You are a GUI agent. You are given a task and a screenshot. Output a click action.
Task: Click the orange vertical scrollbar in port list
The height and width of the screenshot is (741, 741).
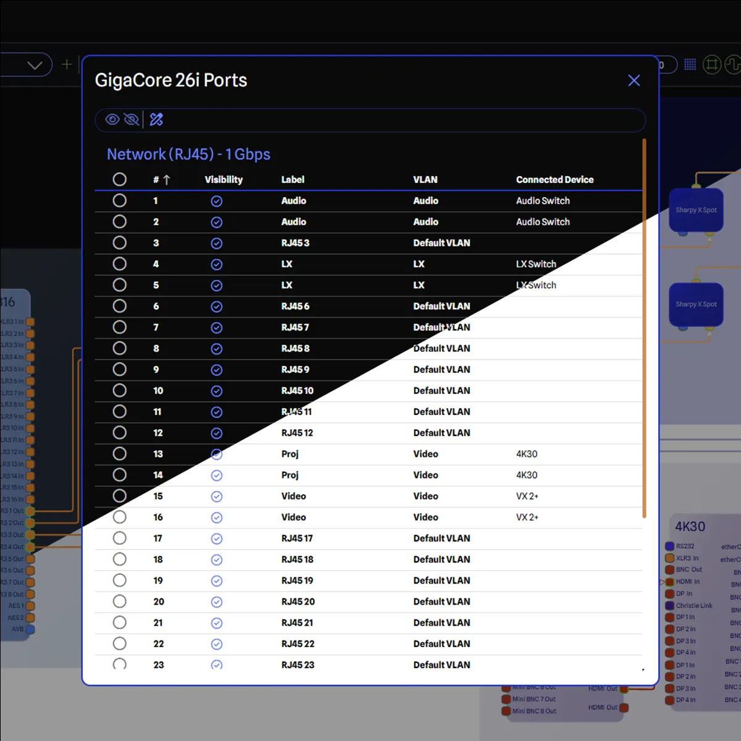point(644,327)
